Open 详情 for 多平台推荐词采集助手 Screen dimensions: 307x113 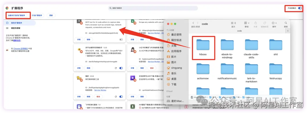point(79,68)
